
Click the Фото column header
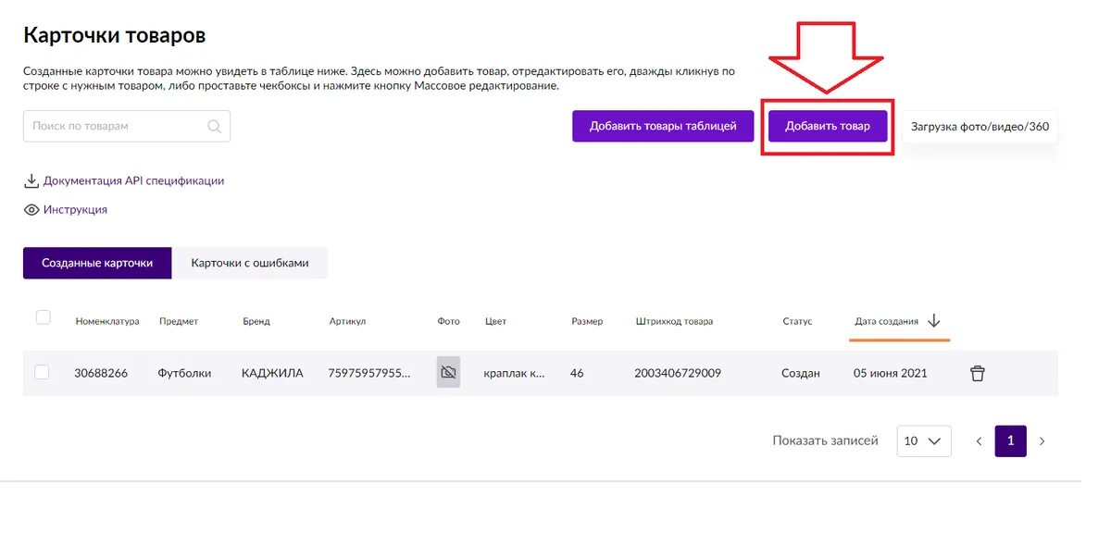(x=449, y=322)
